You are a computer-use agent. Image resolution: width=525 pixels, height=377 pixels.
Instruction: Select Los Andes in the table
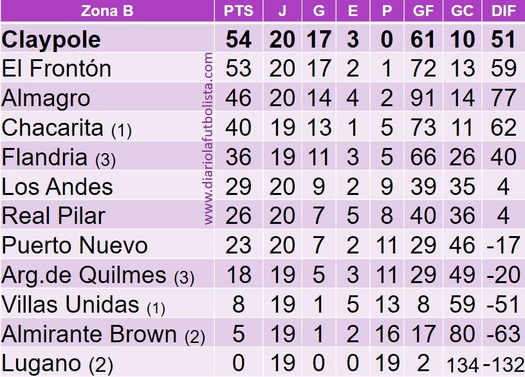point(57,187)
